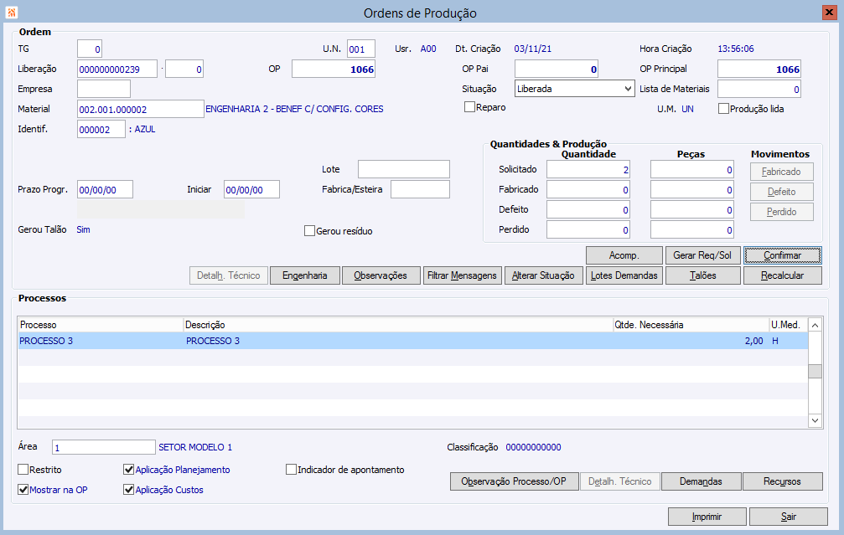Click the Prazo Progr. date field

[x=105, y=189]
